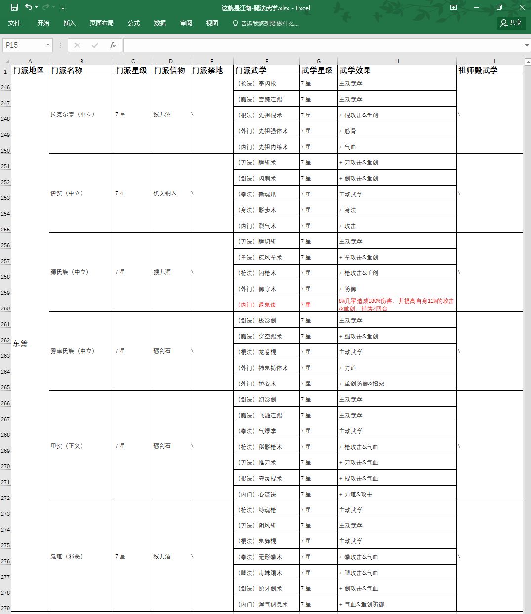Expand the formula bar chevron
The image size is (531, 614).
click(x=527, y=45)
